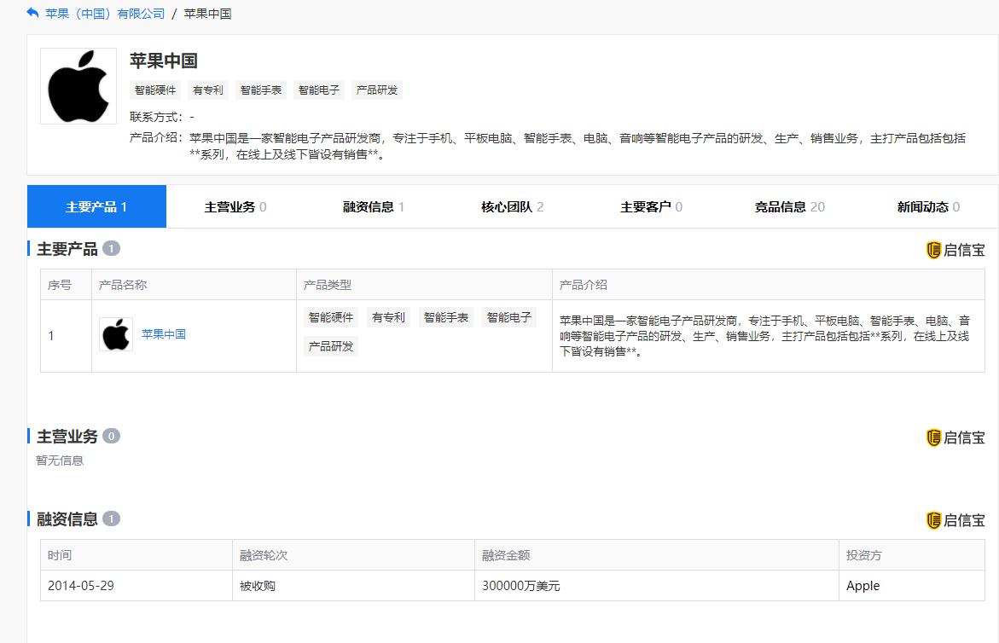Click 智能手表 tag in product type cell

(446, 317)
